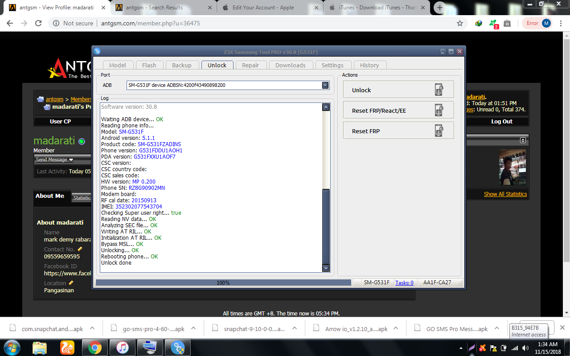Go to the Downloads tab
570x356 pixels.
(x=291, y=65)
